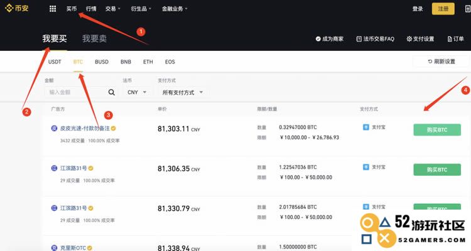Select the ETH coin tab
This screenshot has width=471, height=251.
[148, 62]
